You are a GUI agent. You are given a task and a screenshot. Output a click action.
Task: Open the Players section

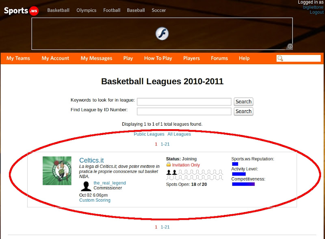191,58
